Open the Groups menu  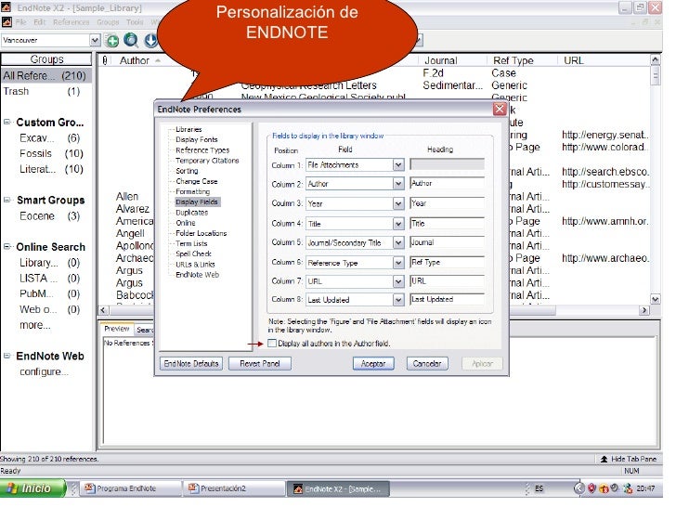[108, 22]
